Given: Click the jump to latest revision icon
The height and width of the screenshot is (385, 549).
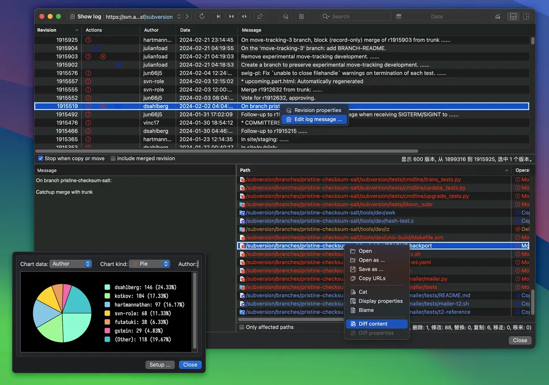Looking at the screenshot, I should point(218,16).
